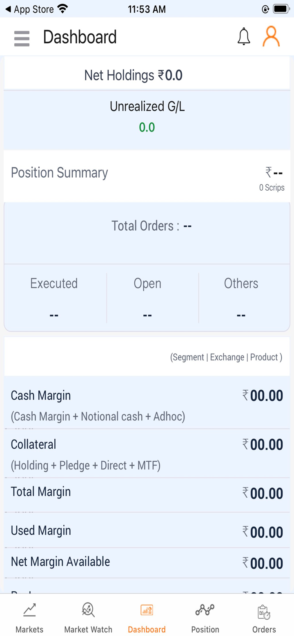The width and height of the screenshot is (294, 636).
Task: Select the Open orders count
Action: pyautogui.click(x=147, y=315)
